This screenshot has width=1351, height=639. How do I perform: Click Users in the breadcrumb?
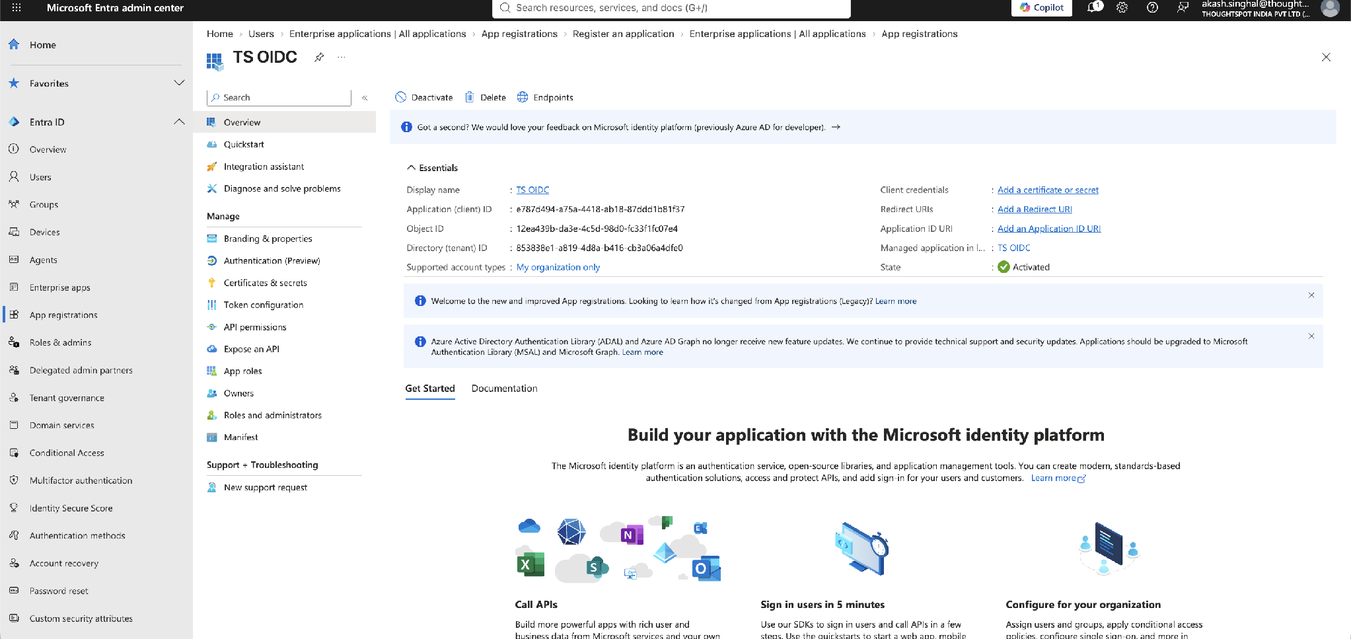[261, 34]
